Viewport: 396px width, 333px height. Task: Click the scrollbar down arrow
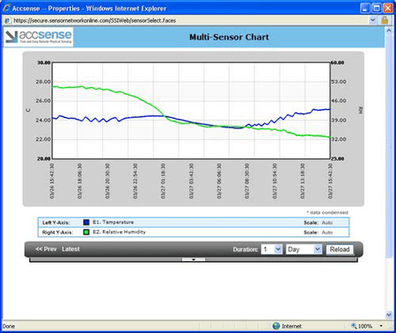(389, 315)
